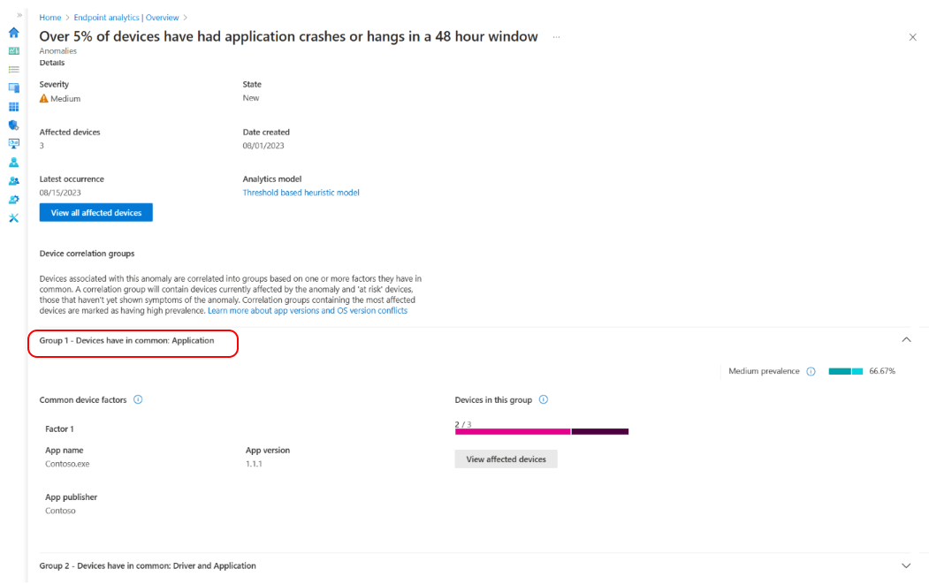Click the teal prevalence percentage bar

(x=845, y=371)
